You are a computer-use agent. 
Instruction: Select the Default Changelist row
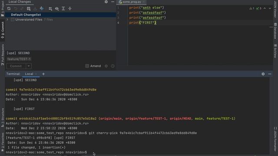coord(60,15)
